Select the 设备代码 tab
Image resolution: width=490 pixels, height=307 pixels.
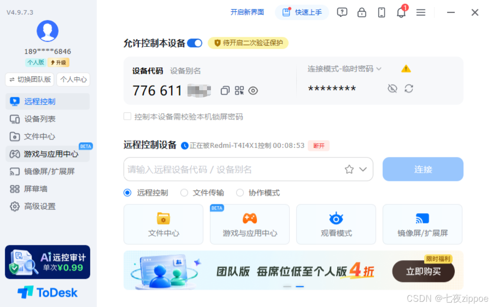coord(148,71)
